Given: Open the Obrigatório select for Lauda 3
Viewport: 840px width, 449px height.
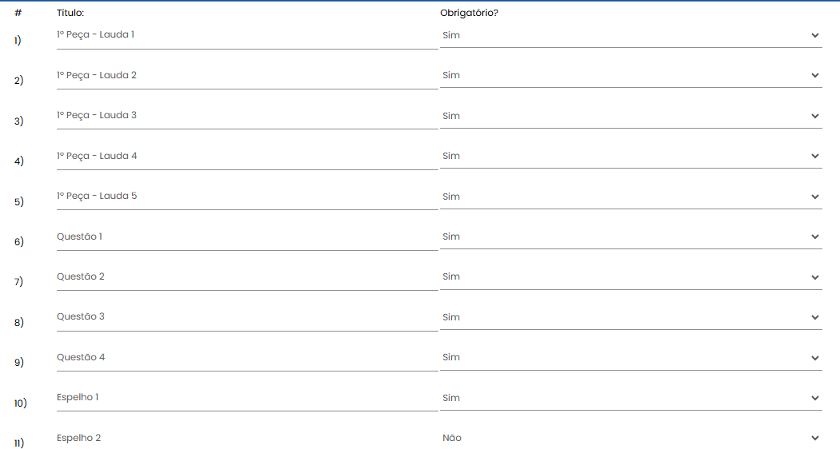Looking at the screenshot, I should [x=631, y=116].
